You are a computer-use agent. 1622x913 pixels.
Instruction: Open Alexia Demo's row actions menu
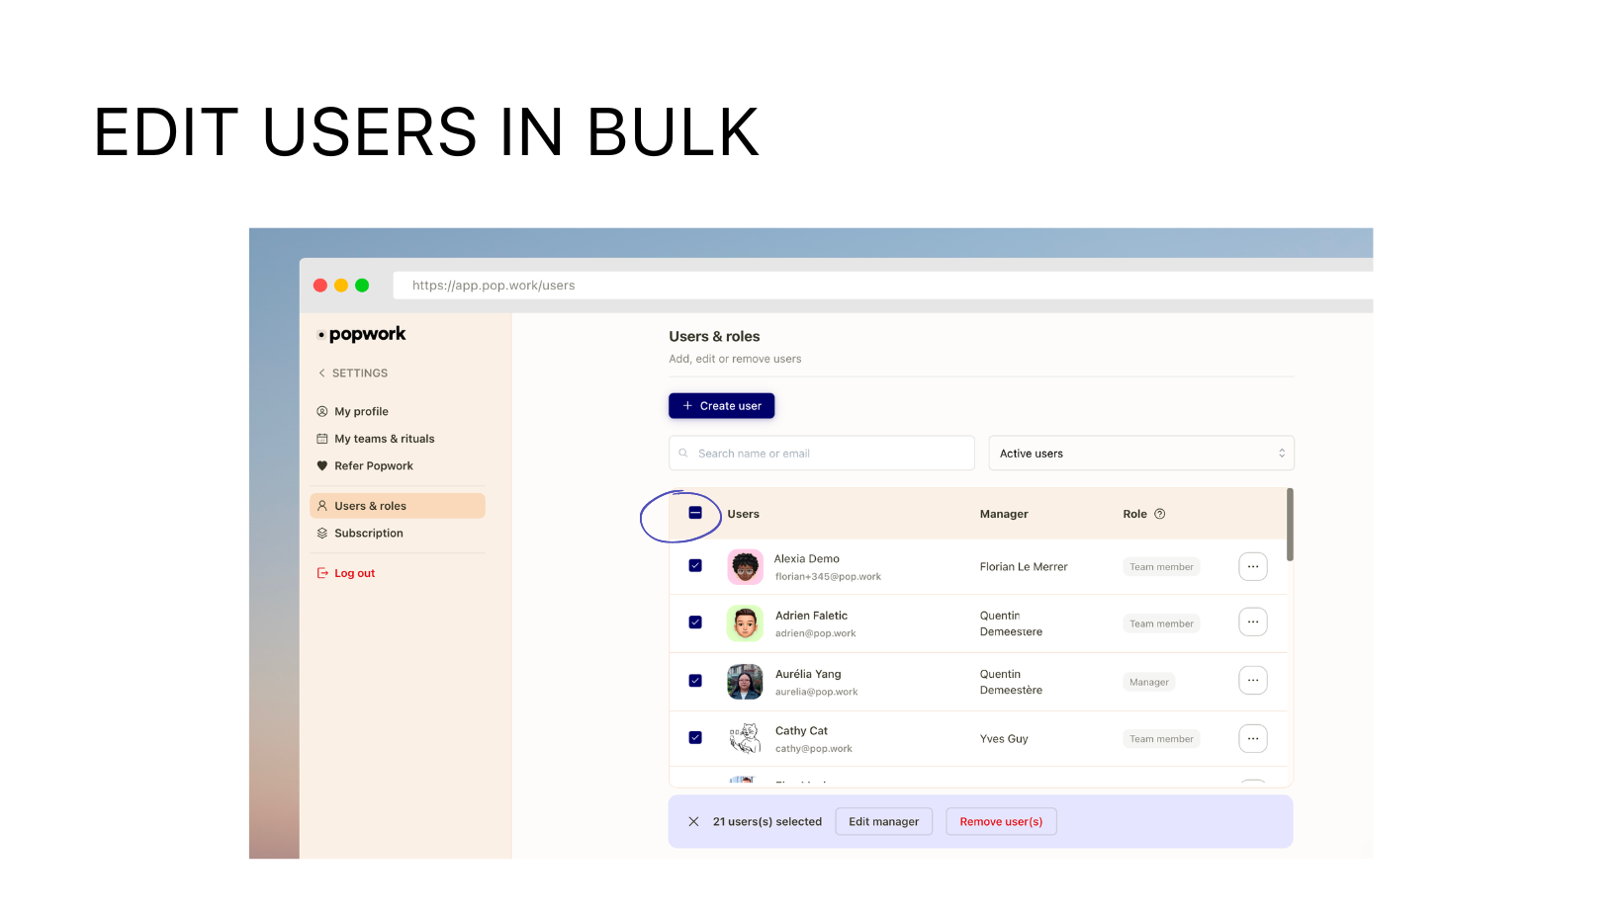tap(1253, 566)
